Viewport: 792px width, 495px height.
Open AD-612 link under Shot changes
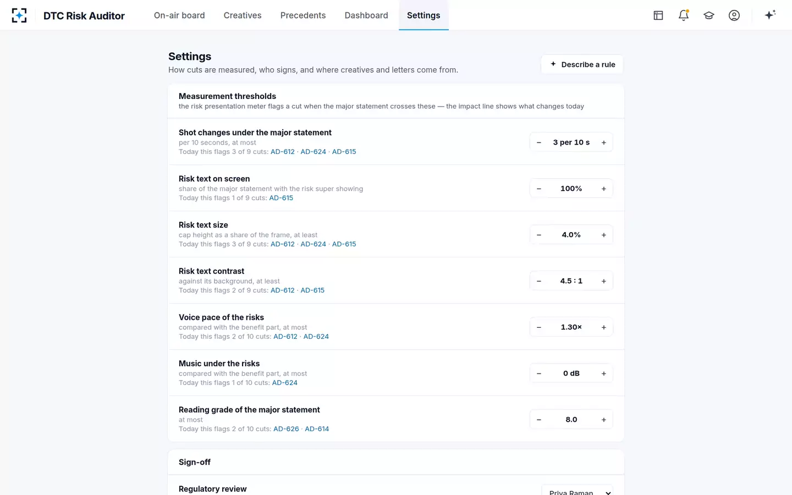point(283,152)
